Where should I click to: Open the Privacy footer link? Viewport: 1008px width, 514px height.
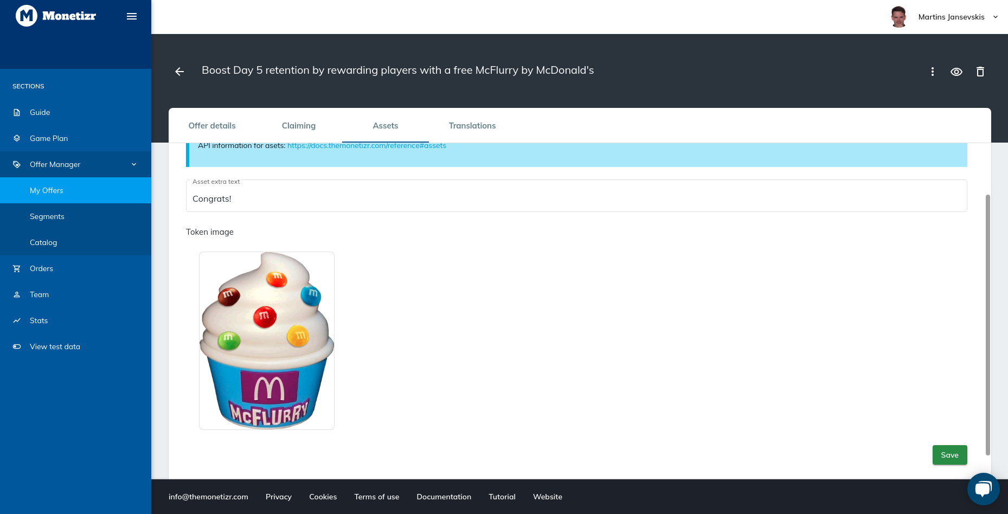(x=279, y=497)
